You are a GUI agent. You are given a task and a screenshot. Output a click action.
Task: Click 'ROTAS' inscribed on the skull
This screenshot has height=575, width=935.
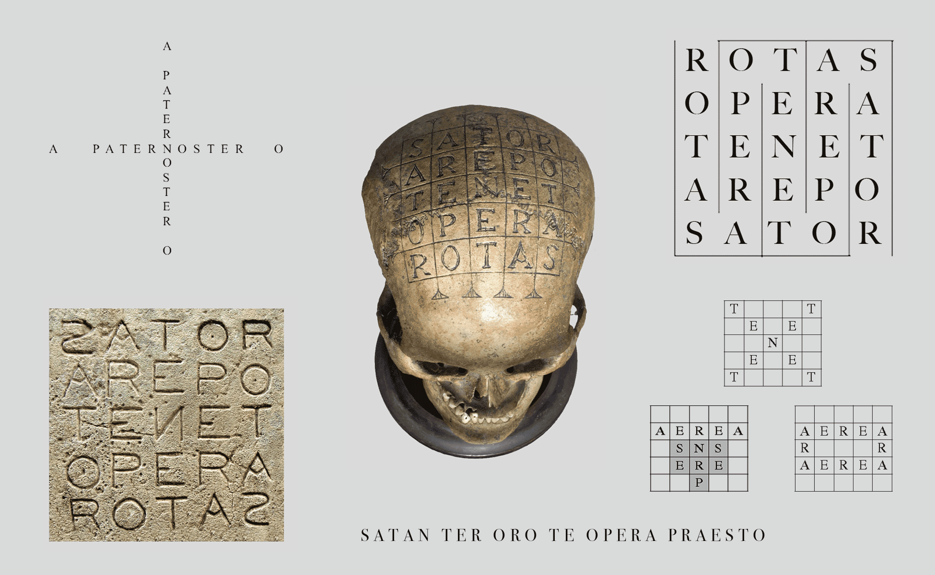(x=484, y=261)
